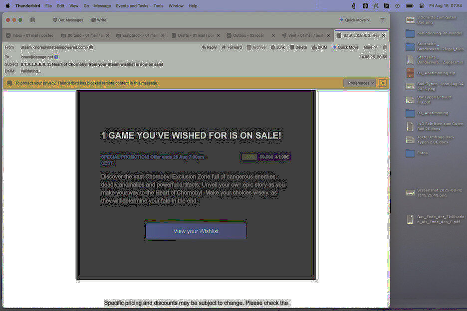Dismiss the blocked remote content notification bar
The image size is (467, 311).
383,83
